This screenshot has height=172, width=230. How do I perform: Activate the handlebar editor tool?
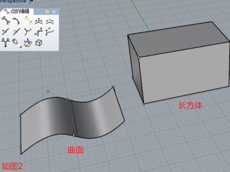click(x=38, y=32)
